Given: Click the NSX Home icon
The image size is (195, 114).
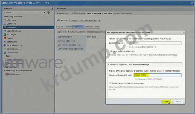Looking at the screenshot, I should click(x=5, y=20).
